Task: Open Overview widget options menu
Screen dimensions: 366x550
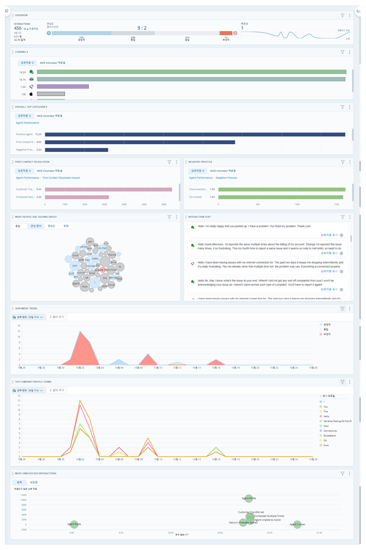Action: [x=350, y=15]
